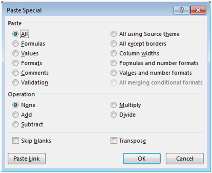Enable the Skip blanks checkbox
Viewport: 212px width, 173px height.
15,141
